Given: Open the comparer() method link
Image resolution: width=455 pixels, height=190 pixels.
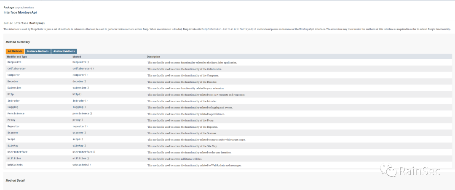Looking at the screenshot, I should [80, 75].
